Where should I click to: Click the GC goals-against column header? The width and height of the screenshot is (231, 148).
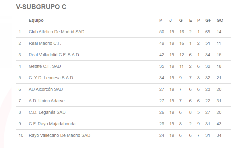(220, 20)
